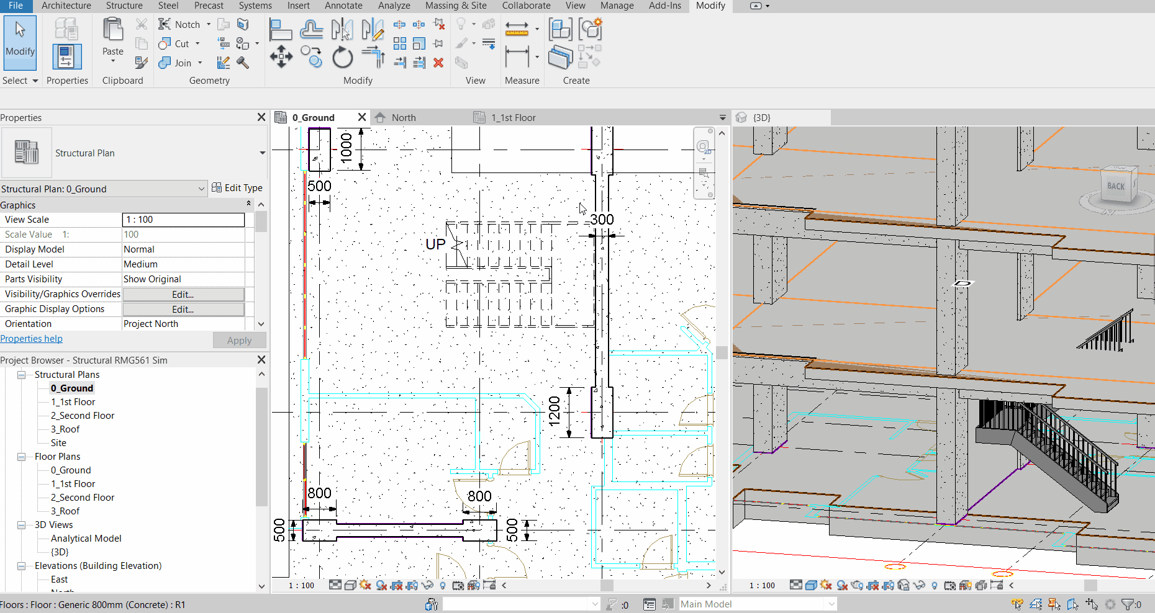Image resolution: width=1155 pixels, height=613 pixels.
Task: Toggle Select Pinned Elements in status bar
Action: point(1054,604)
